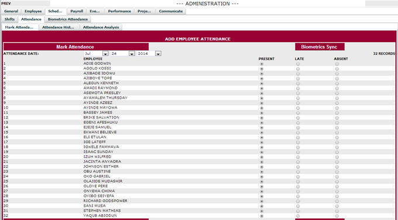Open the Employee tab
The width and height of the screenshot is (398, 220).
33,11
